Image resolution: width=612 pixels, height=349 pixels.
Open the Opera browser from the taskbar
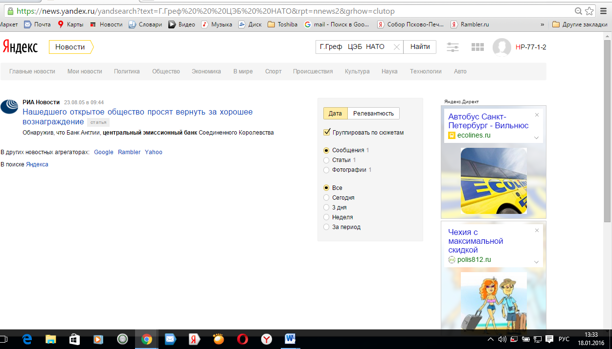pos(243,339)
